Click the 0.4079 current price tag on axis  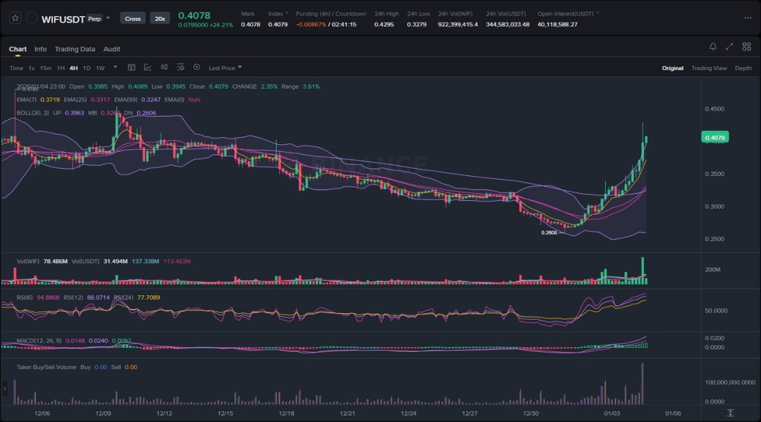715,137
